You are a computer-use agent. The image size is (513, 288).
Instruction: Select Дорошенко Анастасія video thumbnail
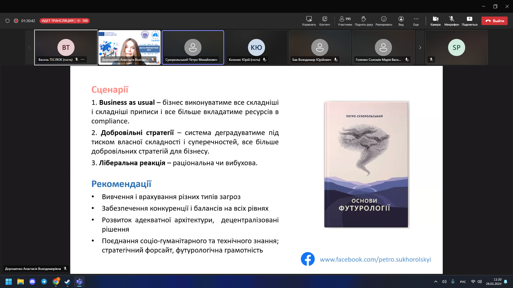[129, 47]
